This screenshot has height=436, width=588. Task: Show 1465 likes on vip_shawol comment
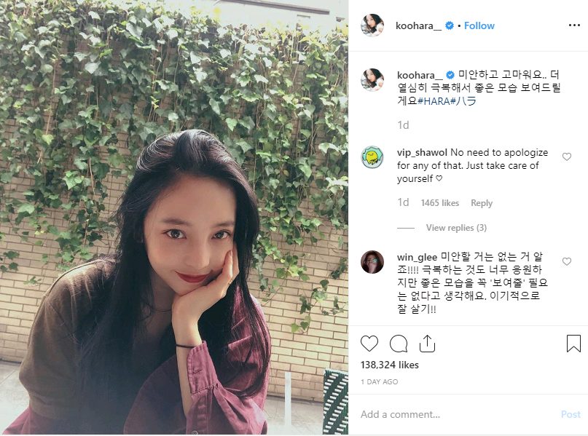click(x=440, y=203)
